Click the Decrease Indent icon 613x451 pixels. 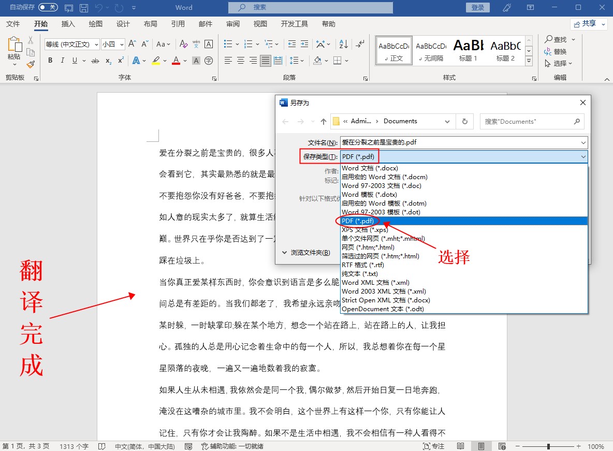point(291,44)
